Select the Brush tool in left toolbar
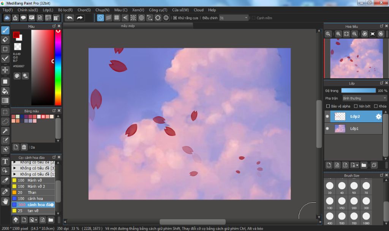This screenshot has height=231, width=389. point(5,30)
